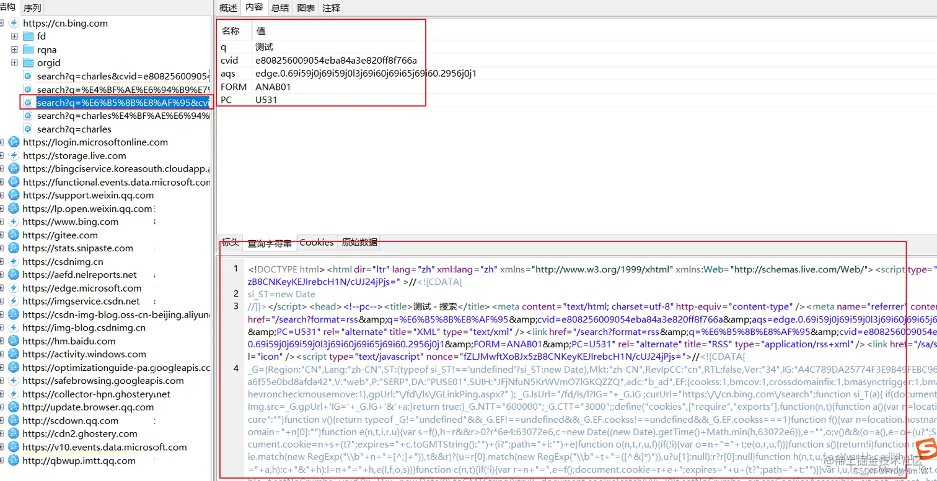Click the orgid folder icon
Viewport: 937px width, 481px height.
(28, 63)
